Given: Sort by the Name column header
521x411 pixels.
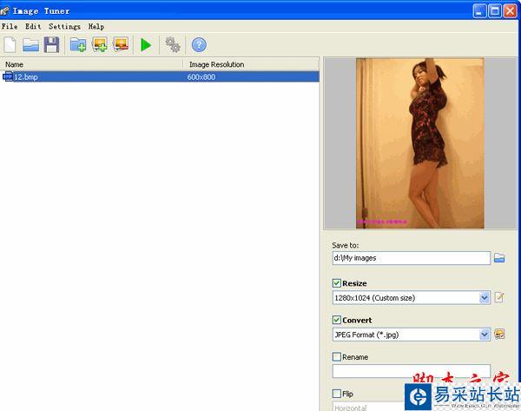Looking at the screenshot, I should (91, 64).
